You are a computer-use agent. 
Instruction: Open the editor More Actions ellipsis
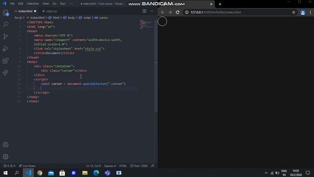tap(152, 11)
